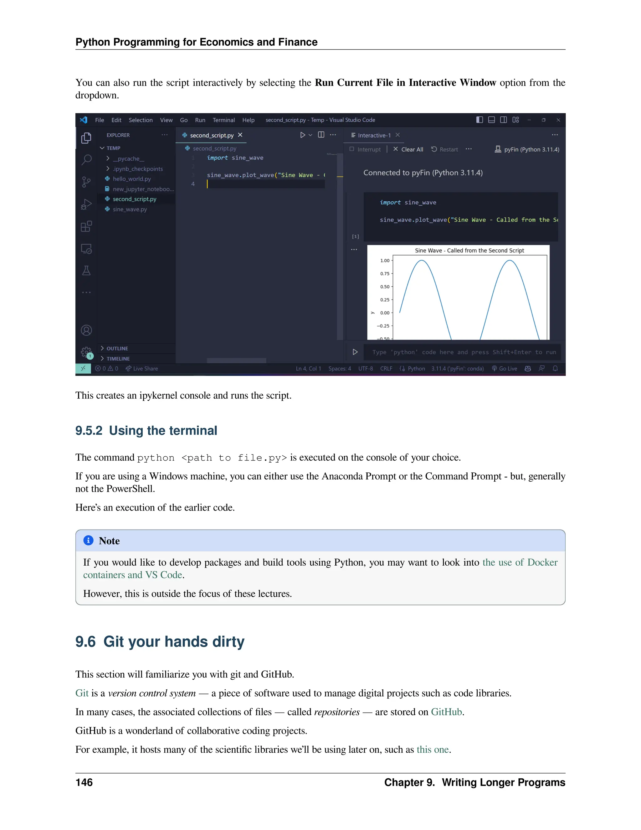Open the Manage gear icon

[x=86, y=352]
